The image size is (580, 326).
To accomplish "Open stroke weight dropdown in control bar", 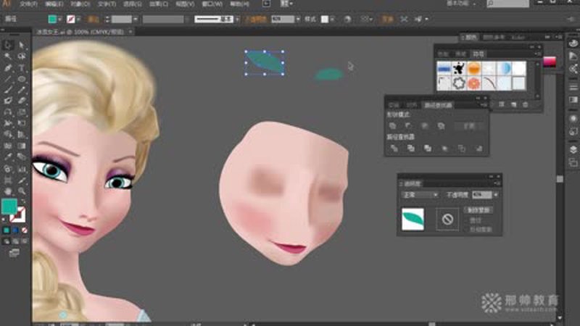I will point(136,20).
